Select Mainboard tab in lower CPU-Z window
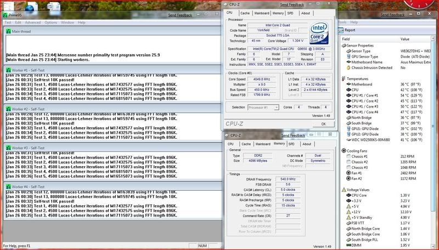The width and height of the screenshot is (439, 250). (263, 144)
